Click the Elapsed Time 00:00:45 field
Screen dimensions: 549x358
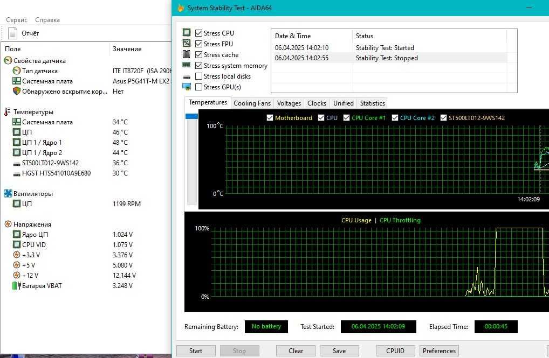496,327
